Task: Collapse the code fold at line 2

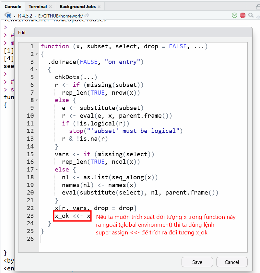Action: (37, 54)
